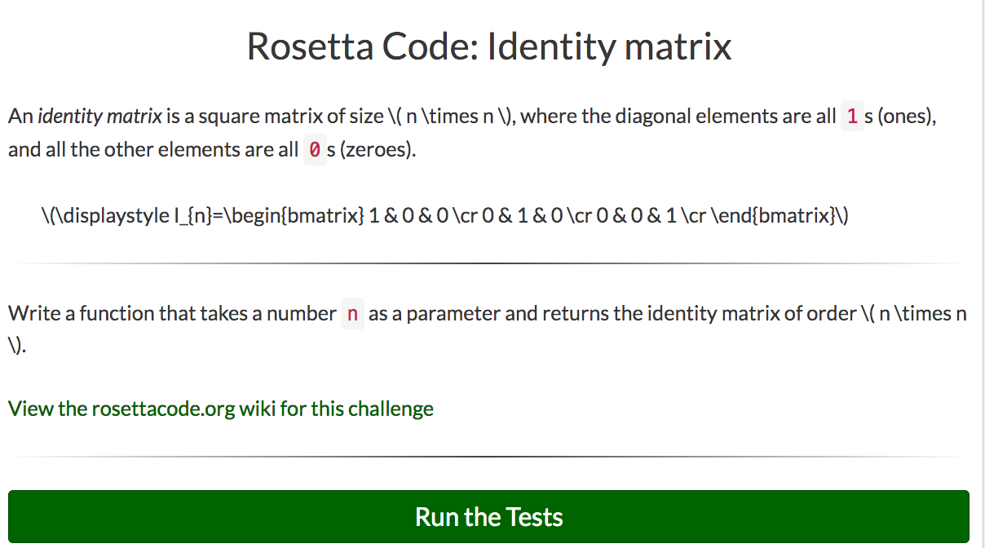Select the italic phrase identity matrix
Image resolution: width=985 pixels, height=548 pixels.
pos(96,116)
